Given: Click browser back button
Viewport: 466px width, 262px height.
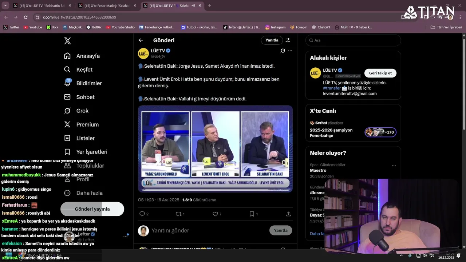Looking at the screenshot, I should 6,17.
